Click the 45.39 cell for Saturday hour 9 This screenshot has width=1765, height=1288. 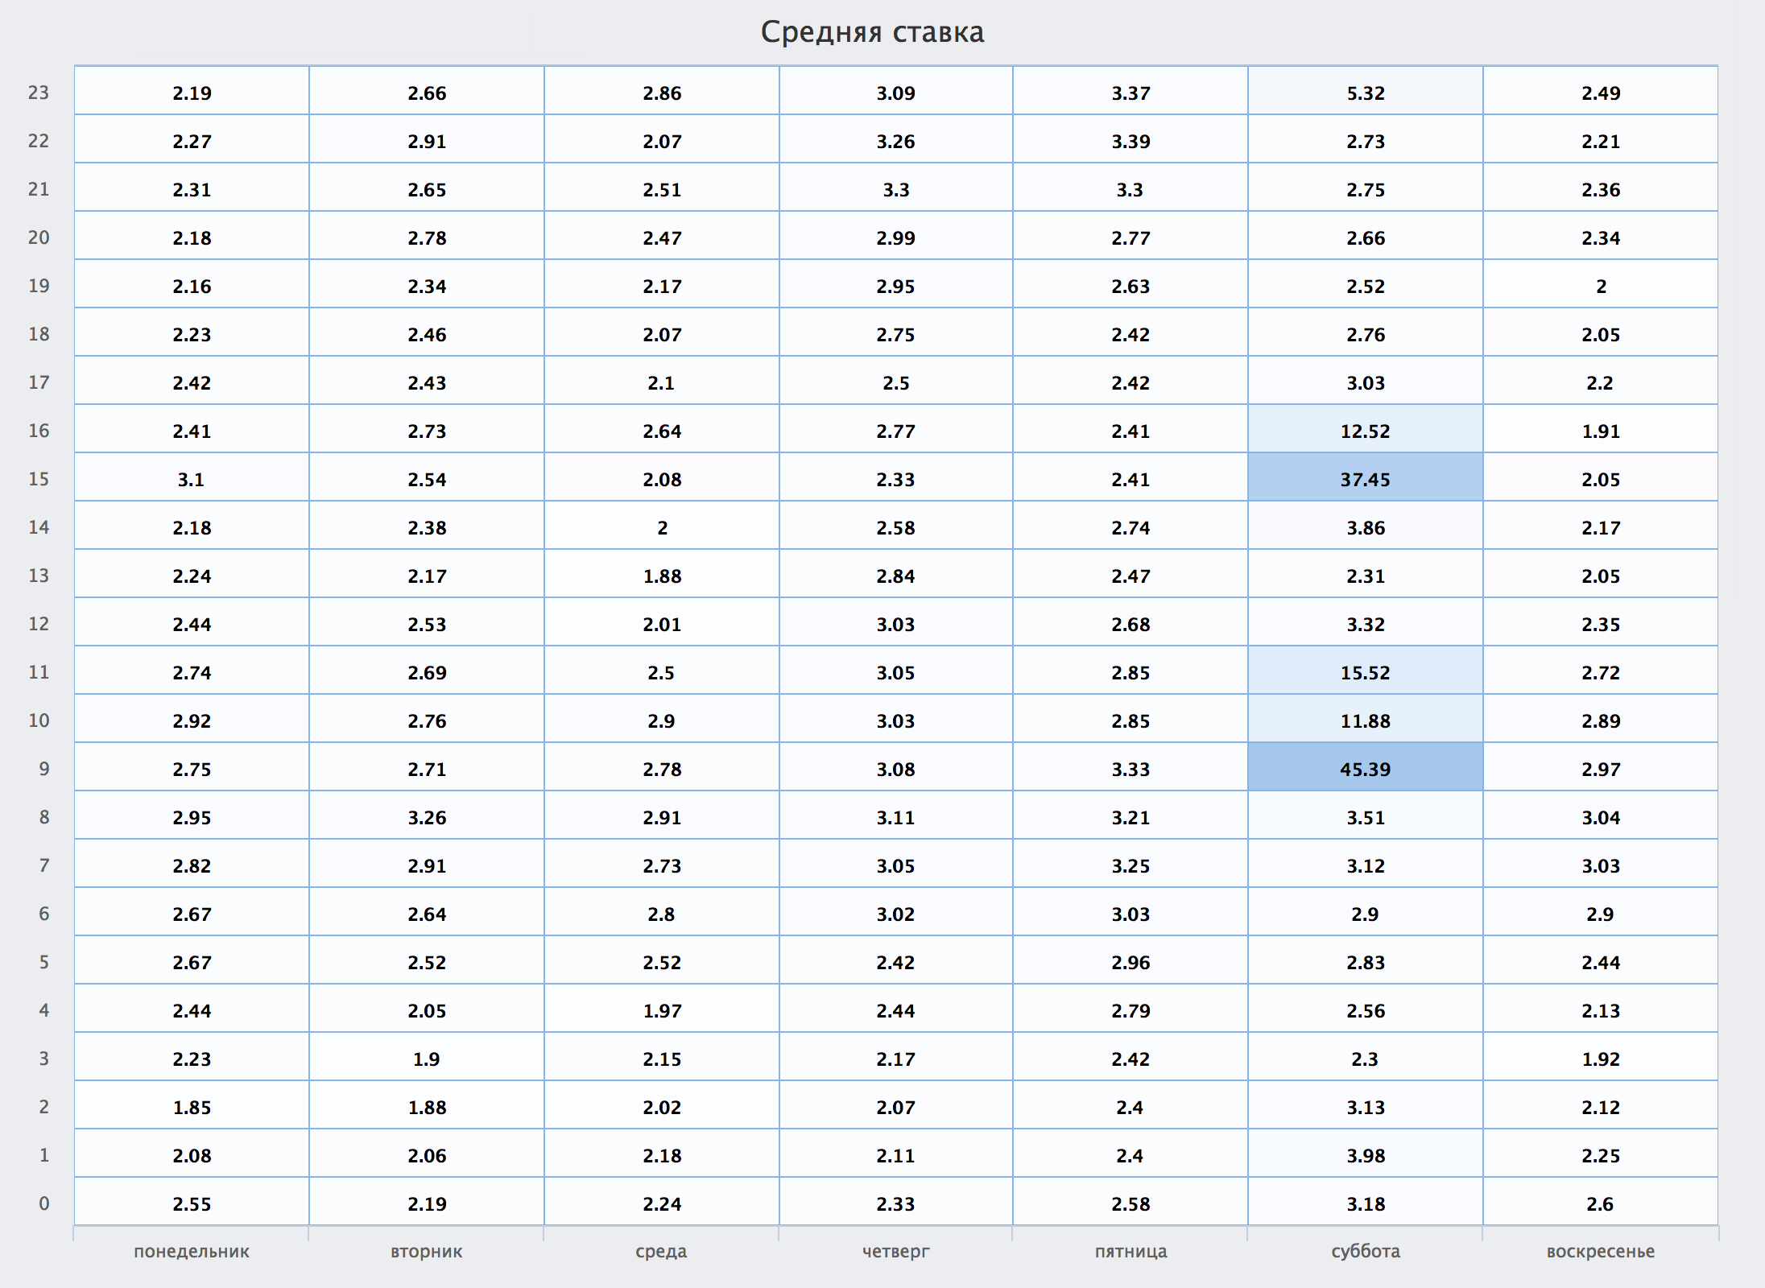coord(1365,766)
